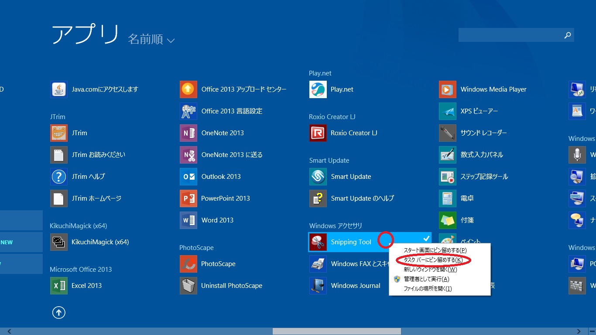The width and height of the screenshot is (596, 335).
Task: Toggle the Snipping Tool selection checkmark
Action: (426, 238)
